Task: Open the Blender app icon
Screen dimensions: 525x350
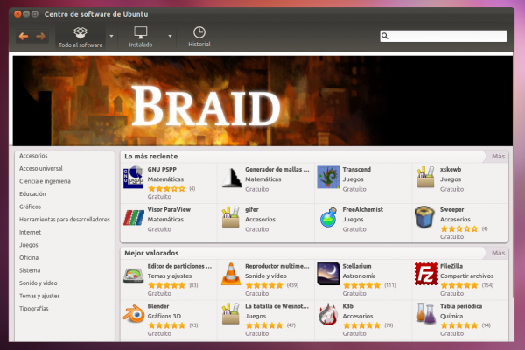Action: coord(134,315)
